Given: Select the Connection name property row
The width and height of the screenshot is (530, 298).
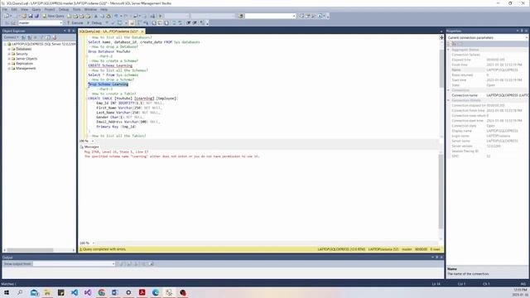Looking at the screenshot, I should [x=487, y=95].
